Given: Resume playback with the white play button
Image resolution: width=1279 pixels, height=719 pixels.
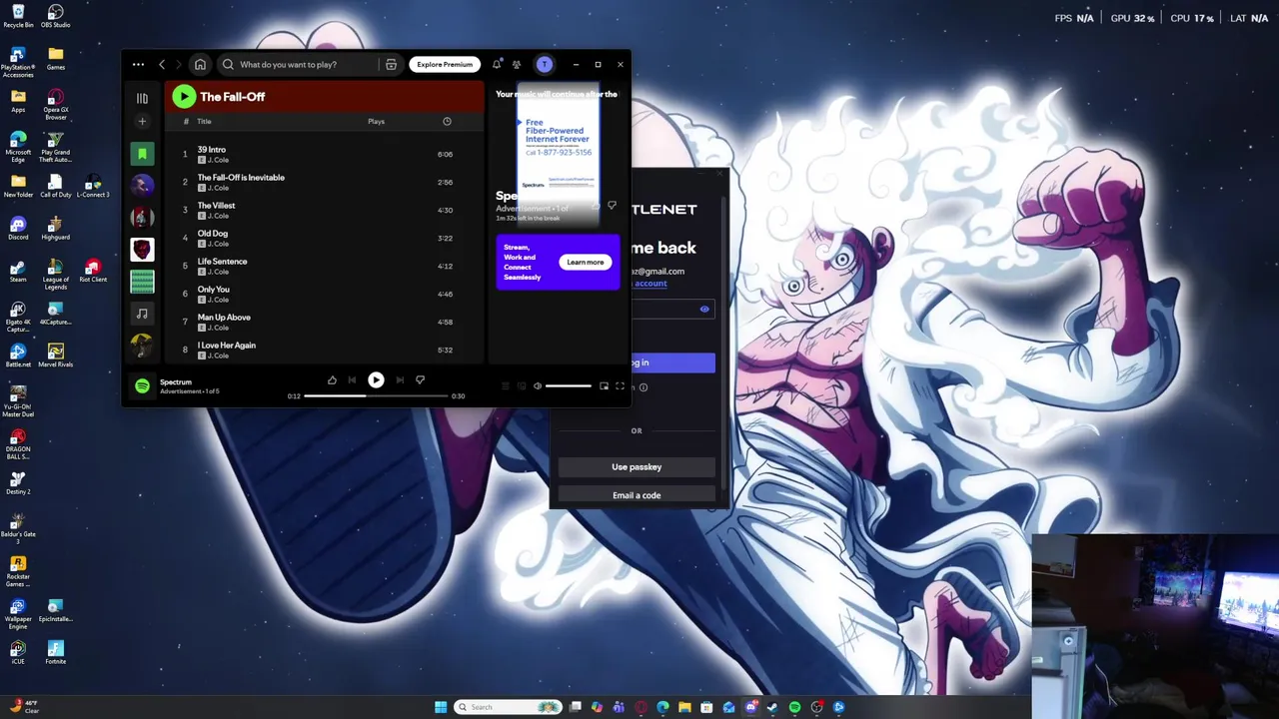Looking at the screenshot, I should (x=376, y=379).
